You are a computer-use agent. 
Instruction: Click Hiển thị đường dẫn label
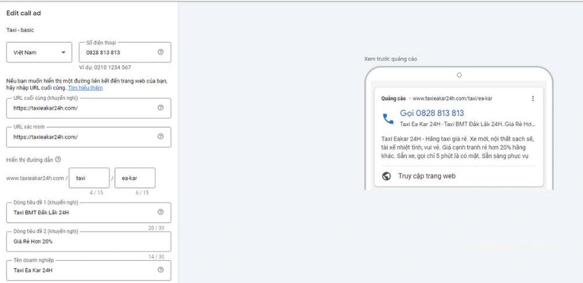(x=30, y=160)
